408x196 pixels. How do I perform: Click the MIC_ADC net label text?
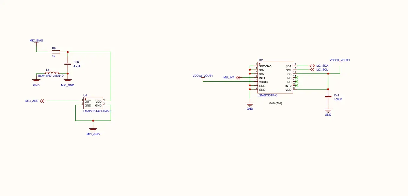32,101
